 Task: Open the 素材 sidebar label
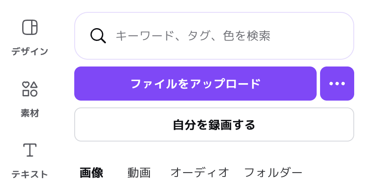29,113
